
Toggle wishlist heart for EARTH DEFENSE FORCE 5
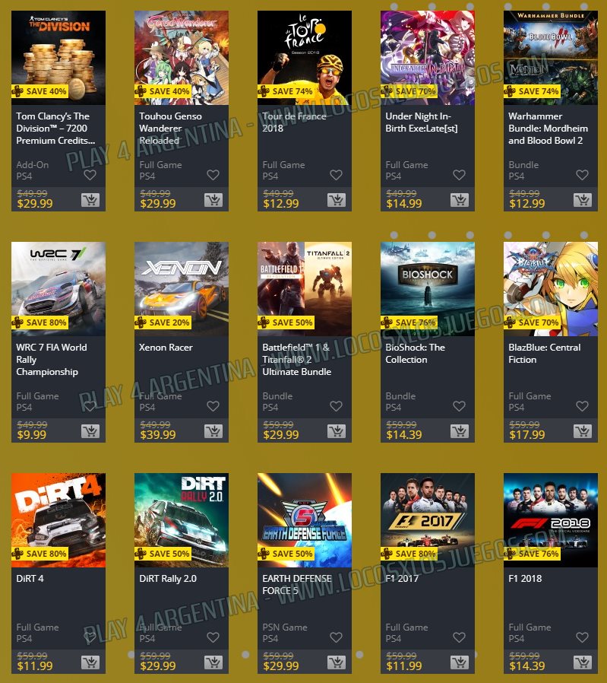pos(336,637)
